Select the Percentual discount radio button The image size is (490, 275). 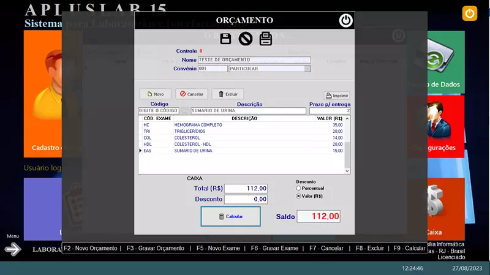point(298,189)
